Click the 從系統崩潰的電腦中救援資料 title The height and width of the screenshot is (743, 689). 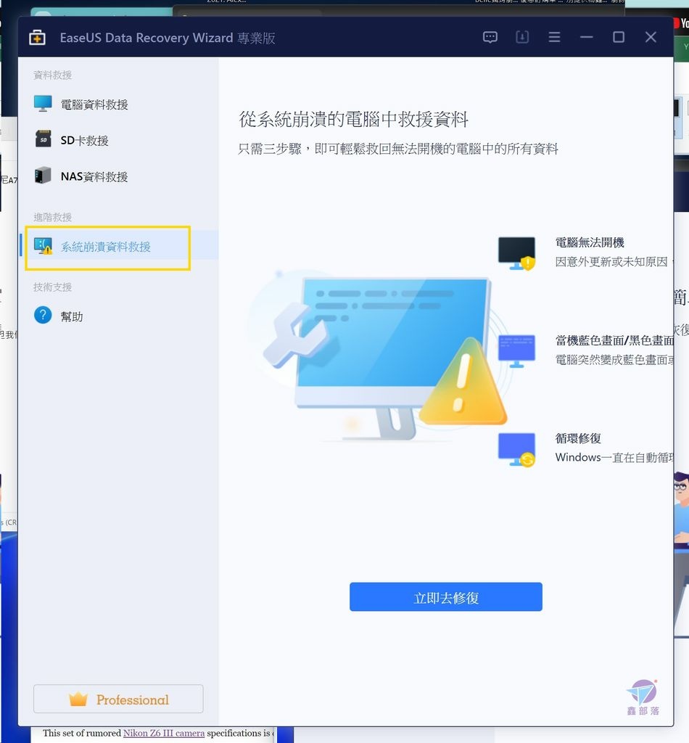[x=353, y=119]
